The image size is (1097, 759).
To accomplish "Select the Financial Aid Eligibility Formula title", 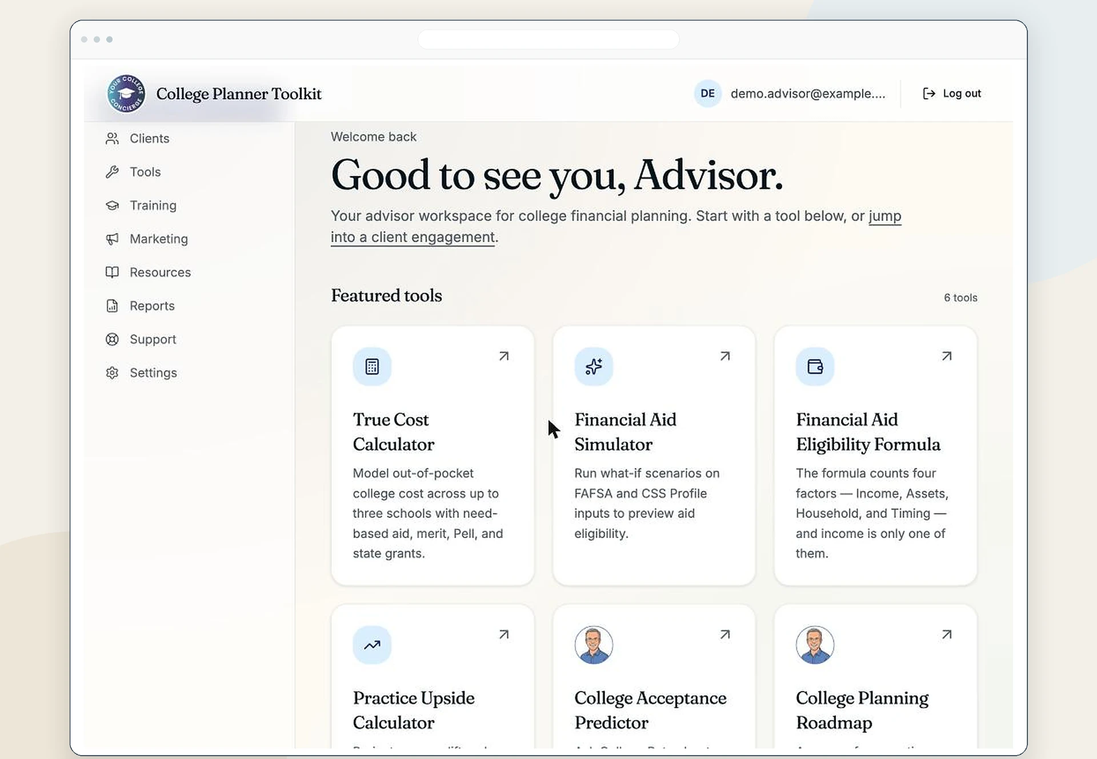I will coord(868,432).
